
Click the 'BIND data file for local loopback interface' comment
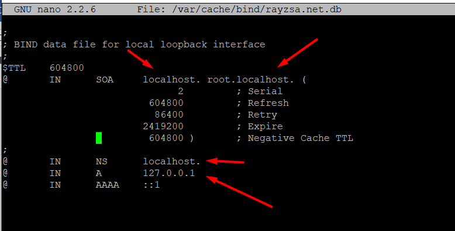tap(140, 44)
